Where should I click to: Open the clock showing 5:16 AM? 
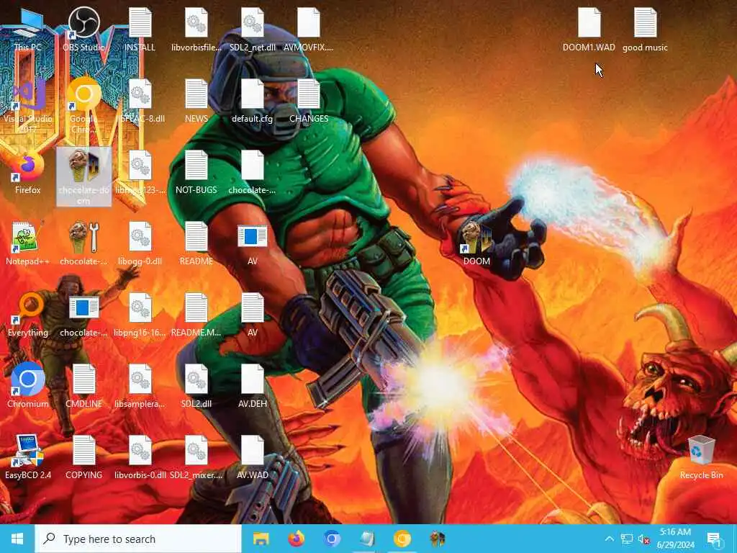[675, 539]
